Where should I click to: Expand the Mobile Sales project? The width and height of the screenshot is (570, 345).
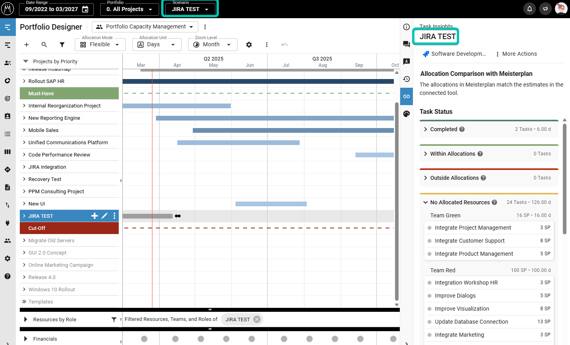[24, 130]
